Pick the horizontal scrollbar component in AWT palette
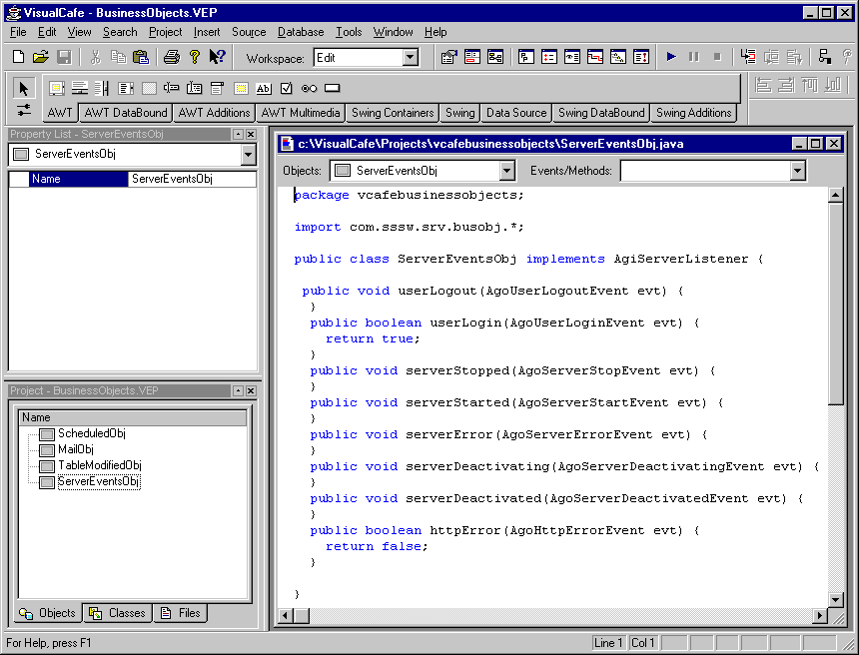The image size is (859, 655). pyautogui.click(x=80, y=88)
